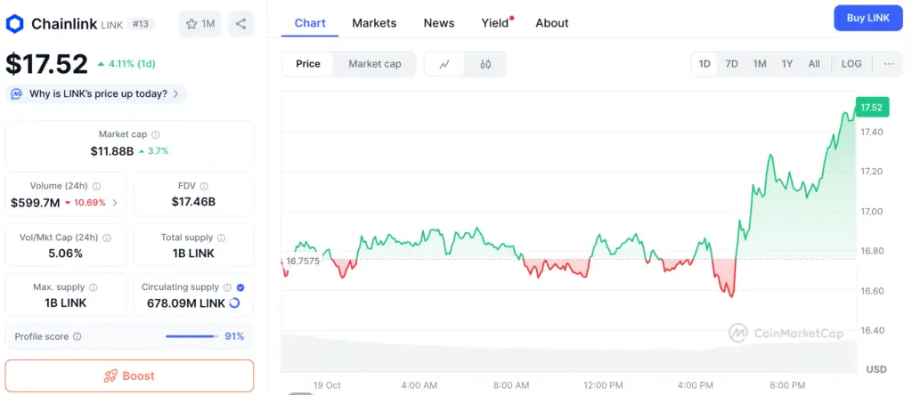Viewport: 912px width, 395px height.
Task: Click the Circulating supply info icon
Action: click(227, 287)
